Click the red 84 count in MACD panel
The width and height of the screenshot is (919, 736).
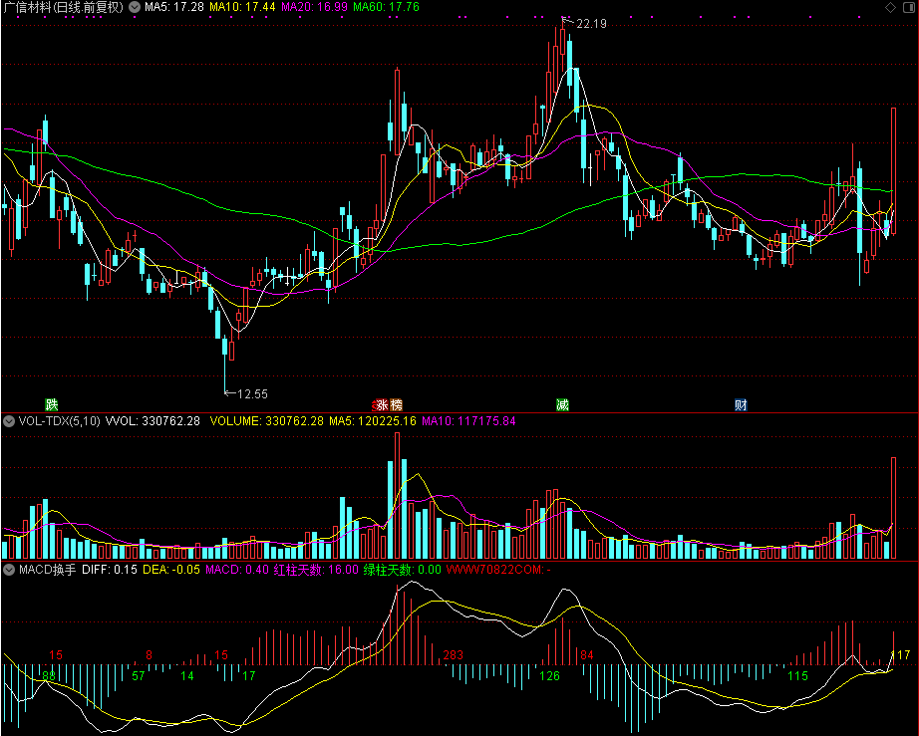point(587,655)
